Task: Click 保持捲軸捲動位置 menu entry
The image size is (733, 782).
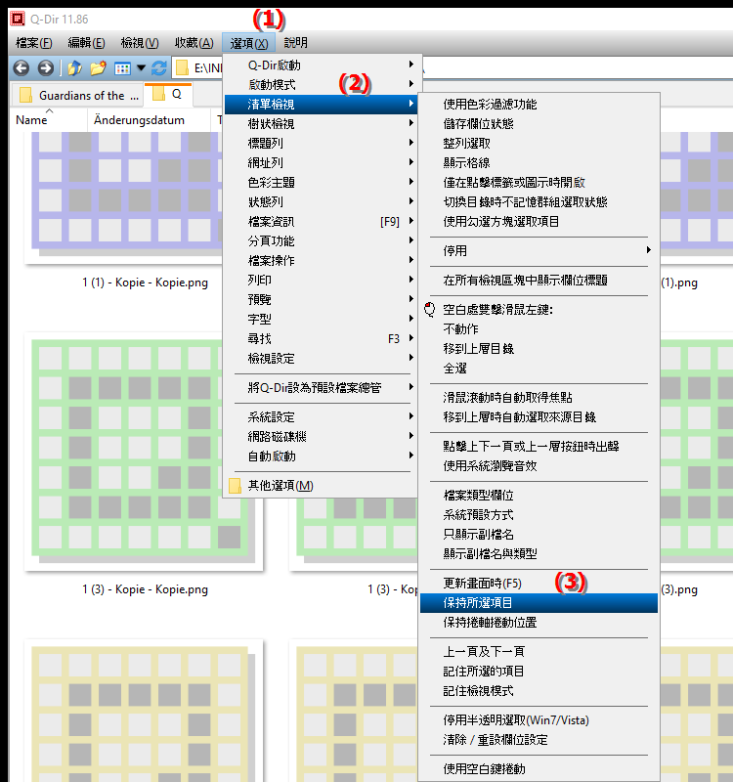Action: click(x=539, y=623)
